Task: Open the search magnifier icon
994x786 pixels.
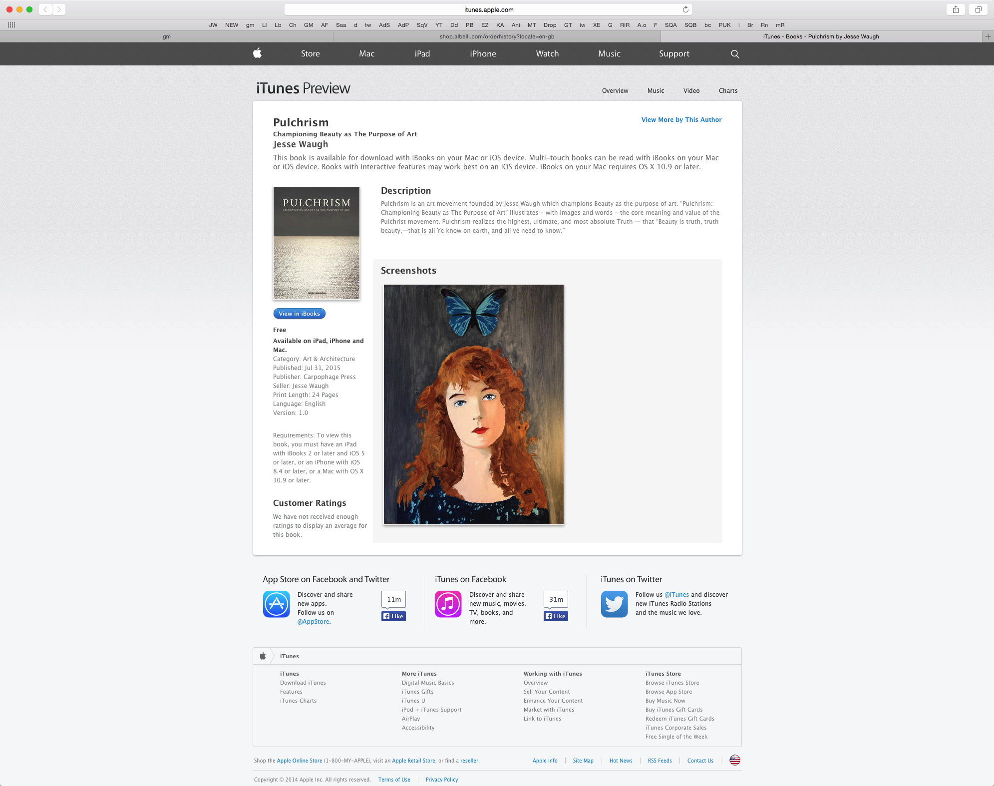Action: coord(735,54)
